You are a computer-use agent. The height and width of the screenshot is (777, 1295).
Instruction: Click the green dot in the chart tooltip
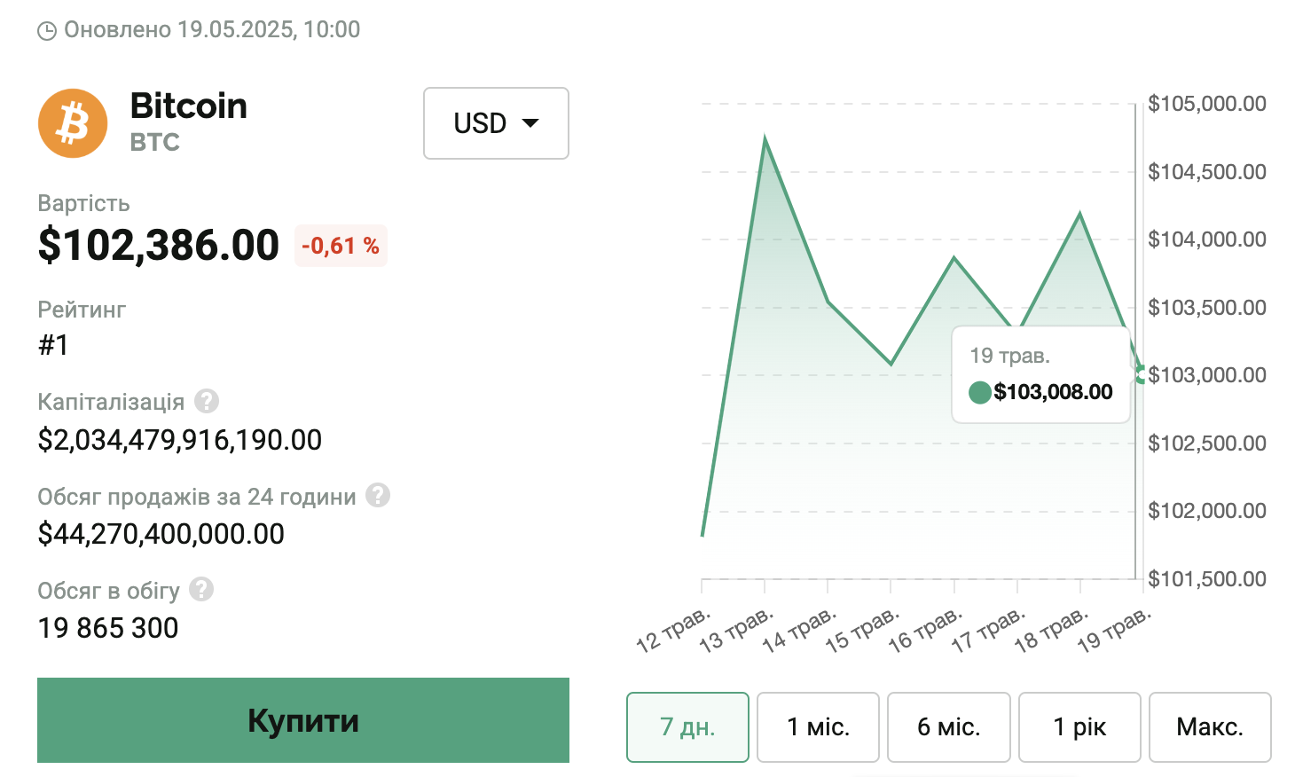(980, 392)
